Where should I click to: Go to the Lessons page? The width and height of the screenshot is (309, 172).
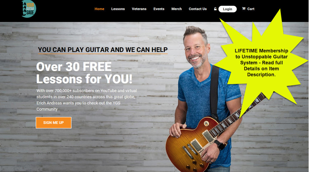118,9
